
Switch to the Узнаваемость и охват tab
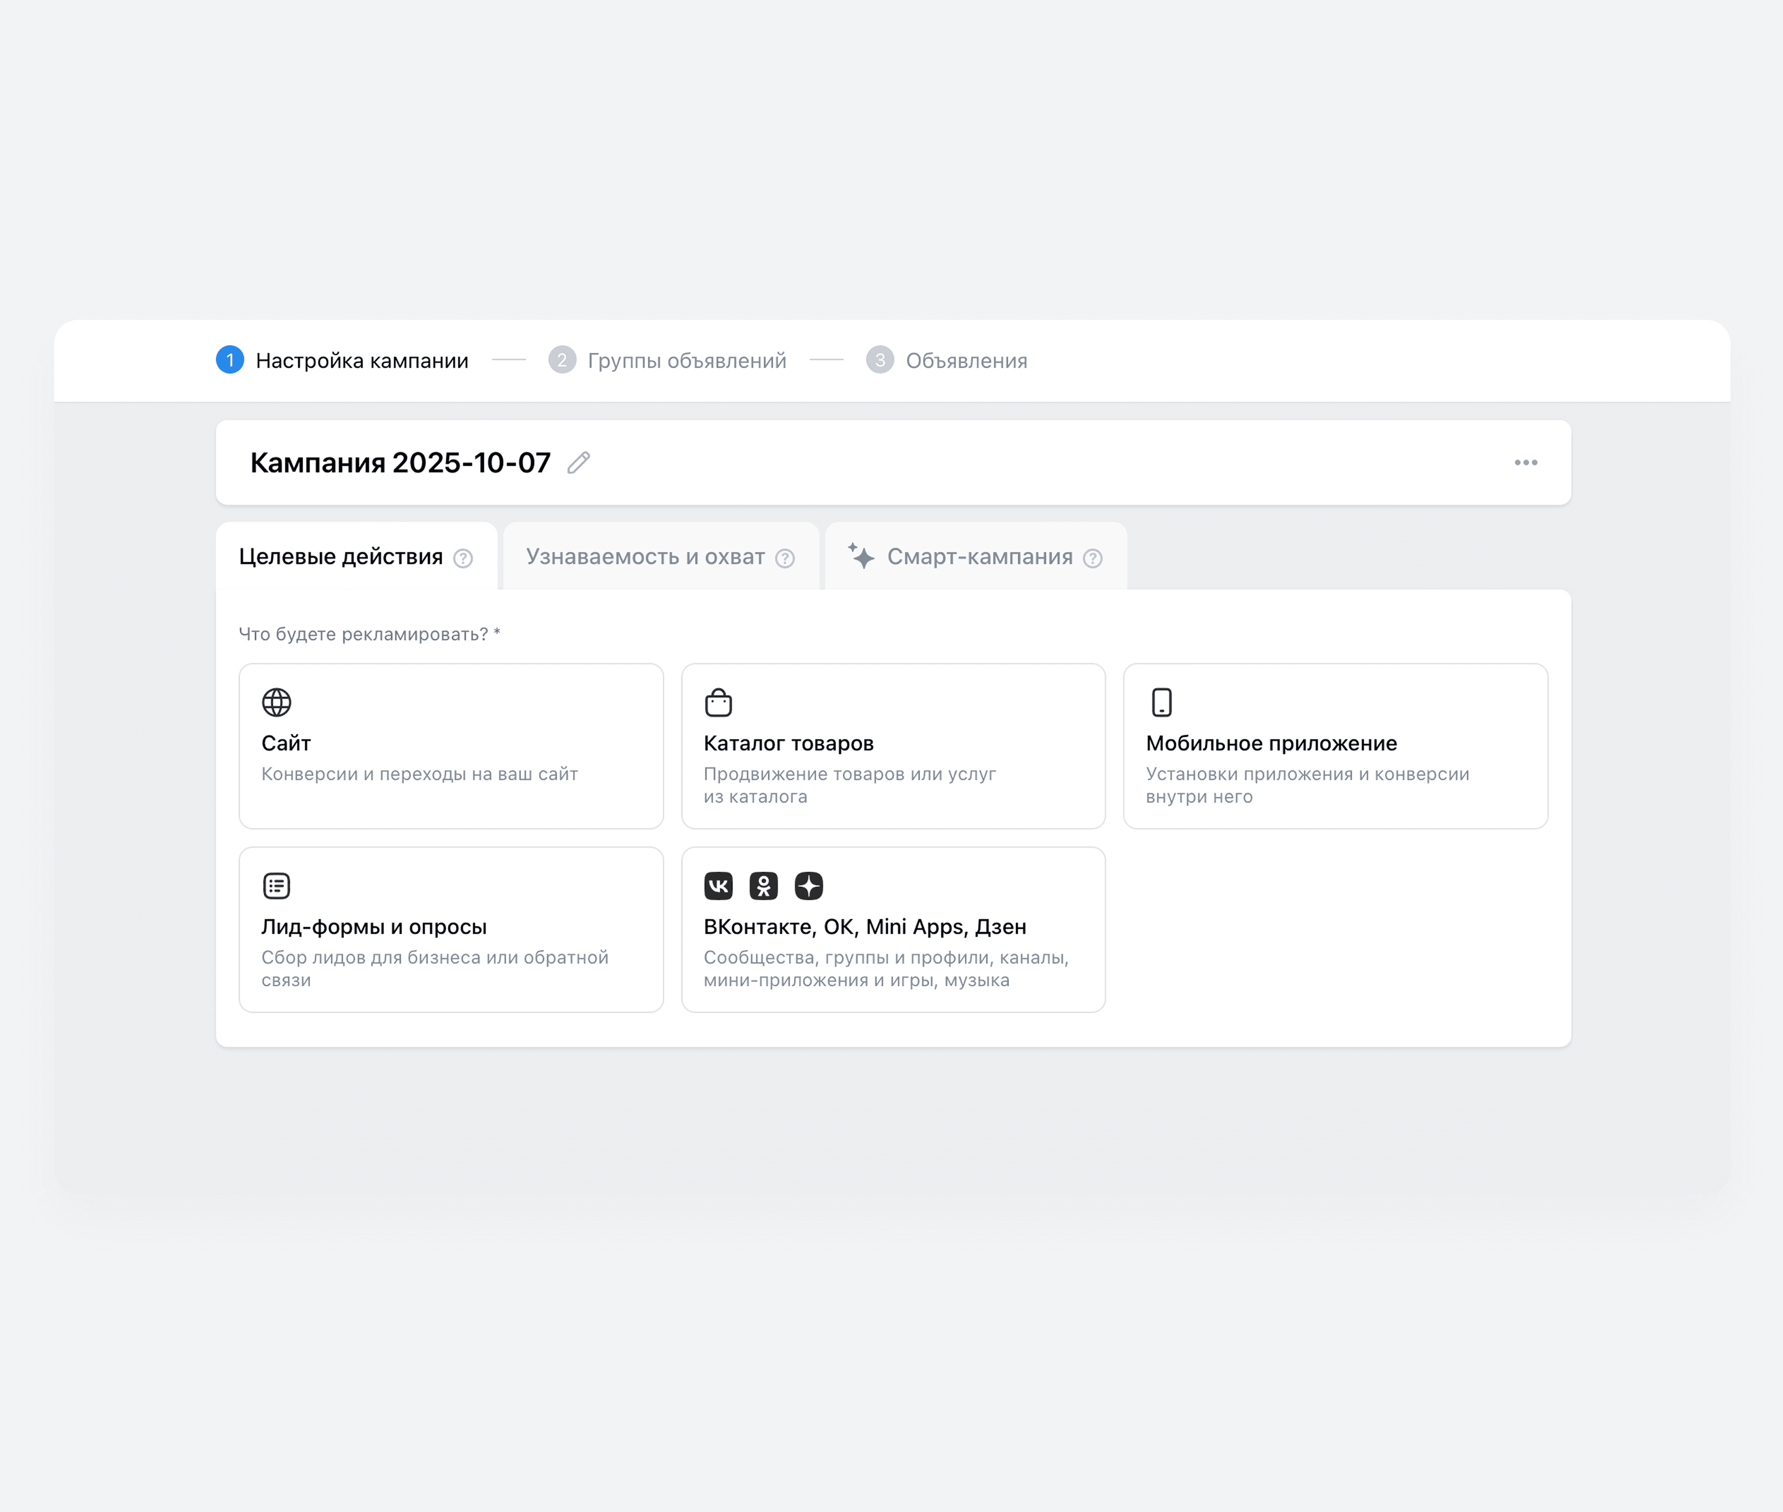tap(645, 557)
